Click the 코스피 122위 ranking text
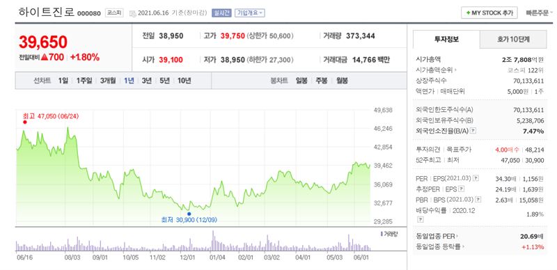The width and height of the screenshot is (557, 270). 526,70
